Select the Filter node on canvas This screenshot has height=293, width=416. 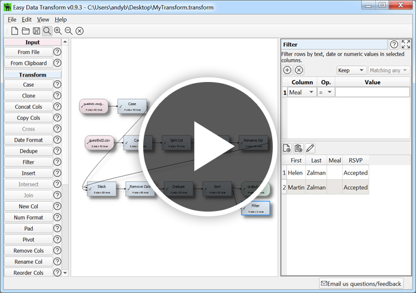(256, 208)
